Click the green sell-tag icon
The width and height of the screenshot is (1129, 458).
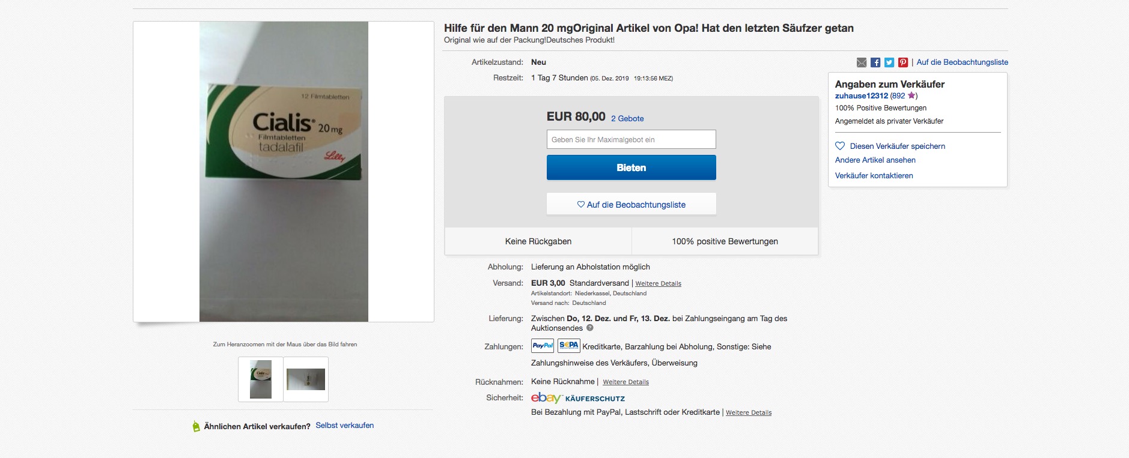click(x=196, y=426)
